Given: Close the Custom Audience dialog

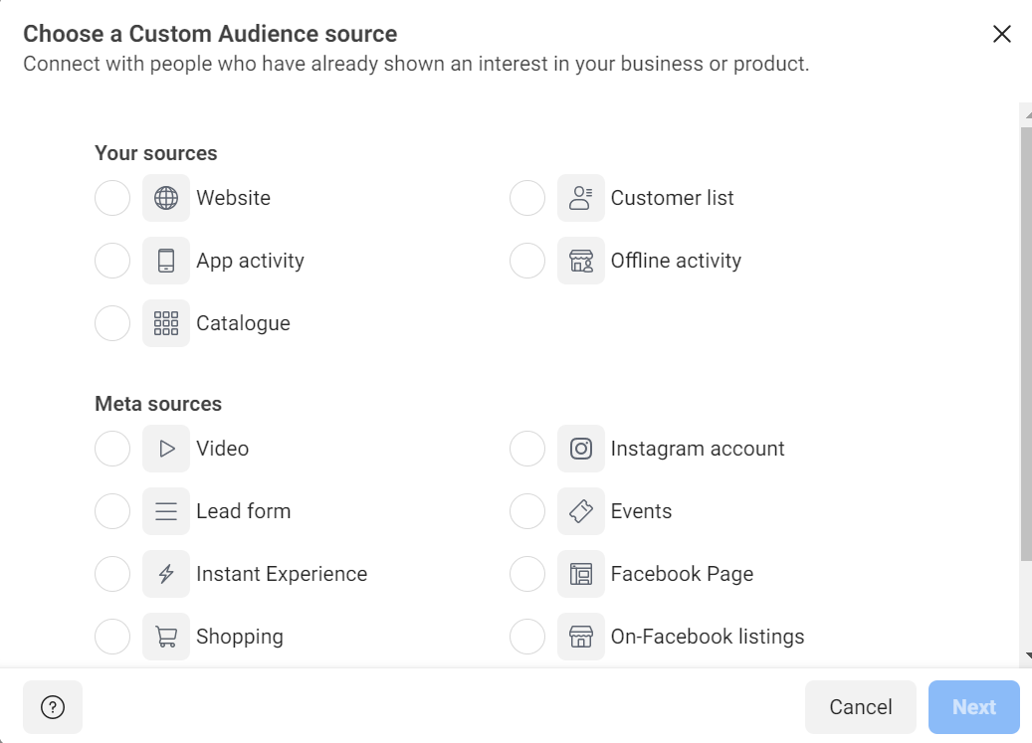Looking at the screenshot, I should [1002, 34].
